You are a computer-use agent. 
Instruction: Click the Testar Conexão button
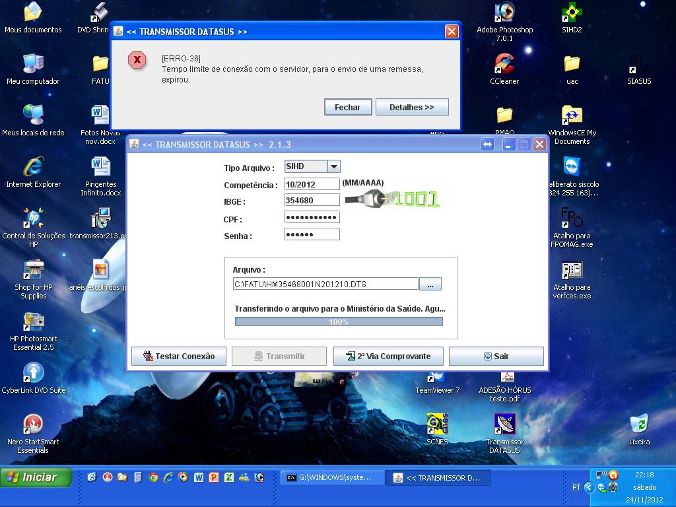[x=180, y=356]
